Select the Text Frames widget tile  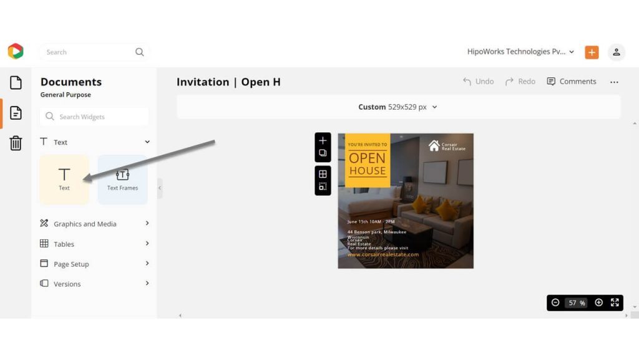pos(122,179)
